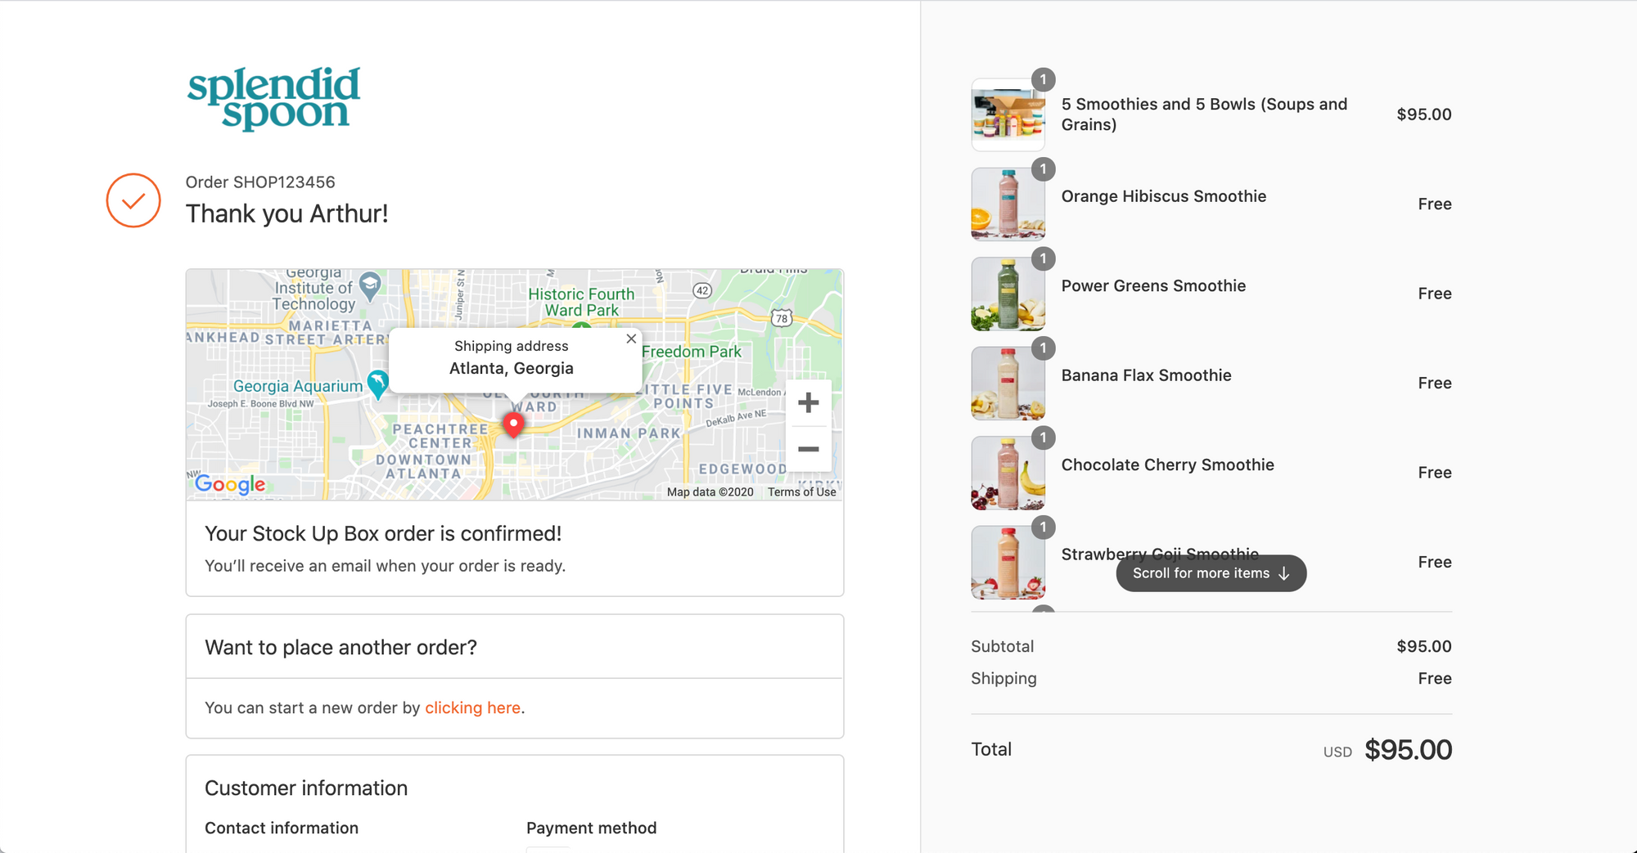Click the zoom in control on the map
The width and height of the screenshot is (1637, 853).
click(809, 402)
